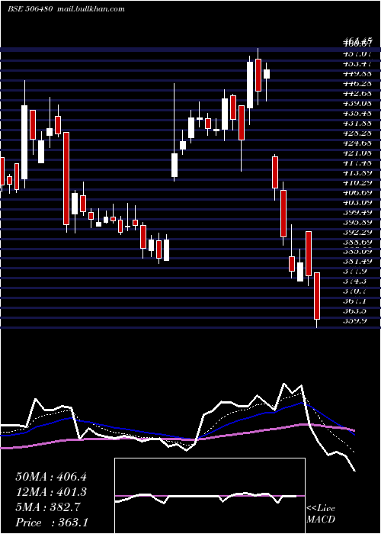The image size is (381, 534).
Task: Select the 457.07 price axis label
Action: (x=357, y=54)
